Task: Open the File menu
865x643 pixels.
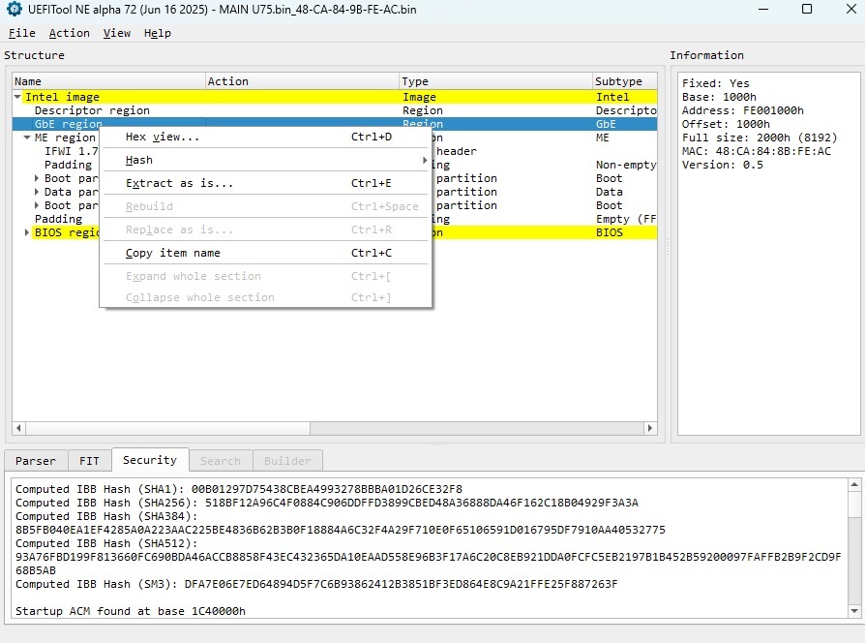Action: pyautogui.click(x=21, y=33)
